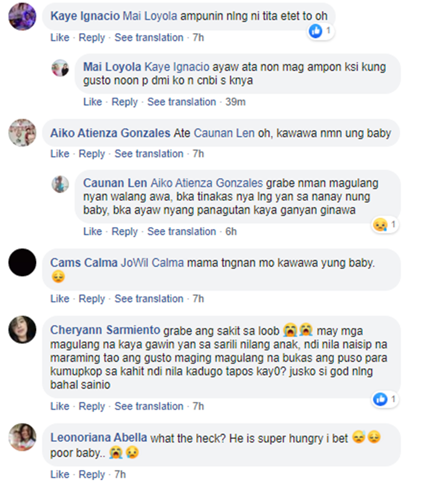The image size is (428, 483).
Task: Like Kaye Ignacio's comment
Action: click(x=60, y=38)
